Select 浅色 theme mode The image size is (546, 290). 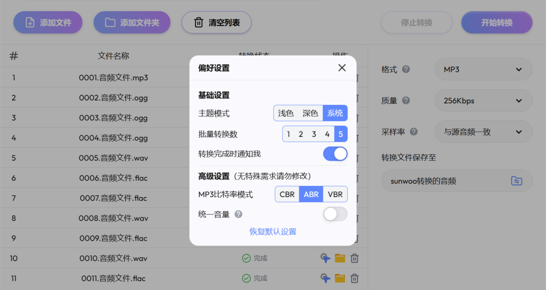click(286, 113)
